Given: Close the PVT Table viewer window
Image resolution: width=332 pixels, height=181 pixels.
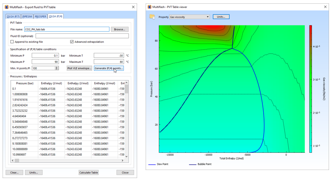Looking at the screenshot, I should tap(325, 7).
